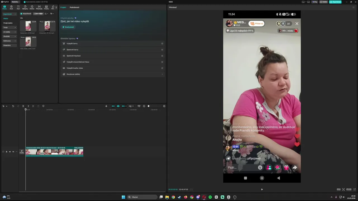Toggle Sjednotit hlasitost option
The image size is (358, 201).
click(162, 56)
